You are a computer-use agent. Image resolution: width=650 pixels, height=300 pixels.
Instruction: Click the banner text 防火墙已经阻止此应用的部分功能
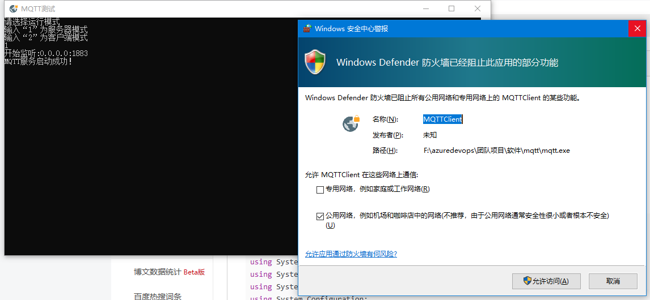pos(490,62)
